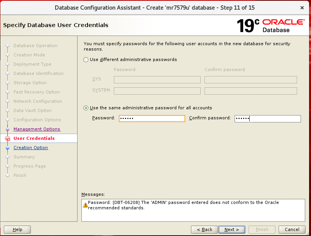Select 'Use different administrative passwords' radio button
The height and width of the screenshot is (236, 311).
86,59
